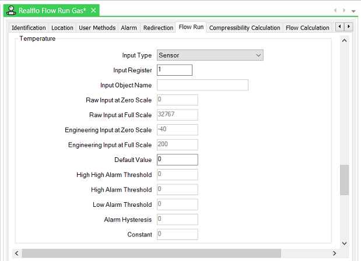The image size is (361, 261).
Task: Click the vertical scrollbar up arrow
Action: [x=344, y=41]
